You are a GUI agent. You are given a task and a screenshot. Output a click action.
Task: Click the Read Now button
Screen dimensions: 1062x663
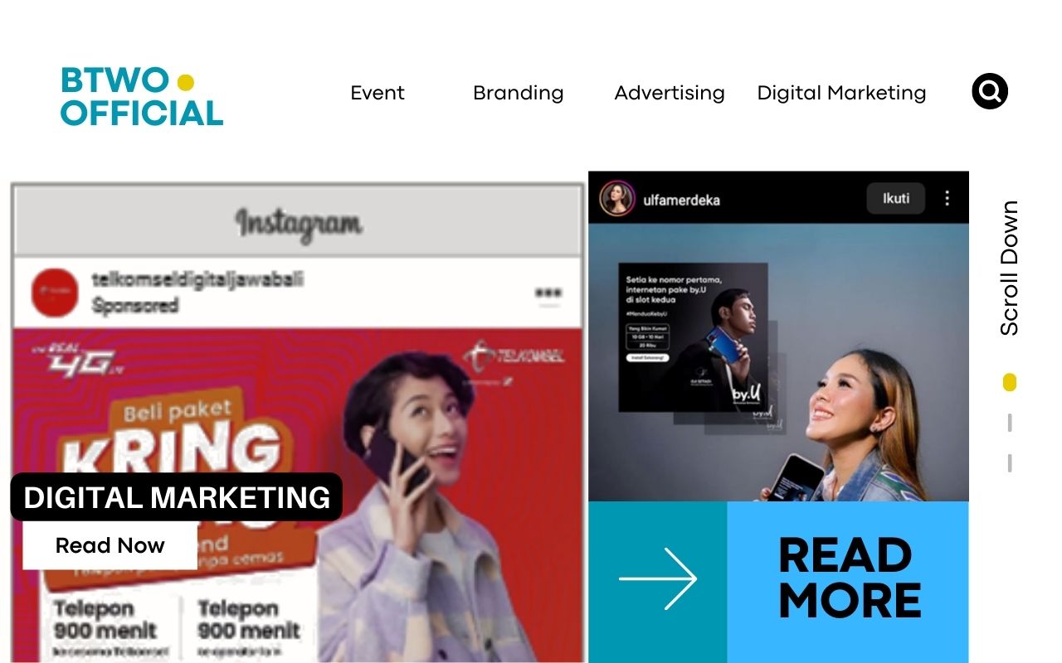click(x=110, y=545)
